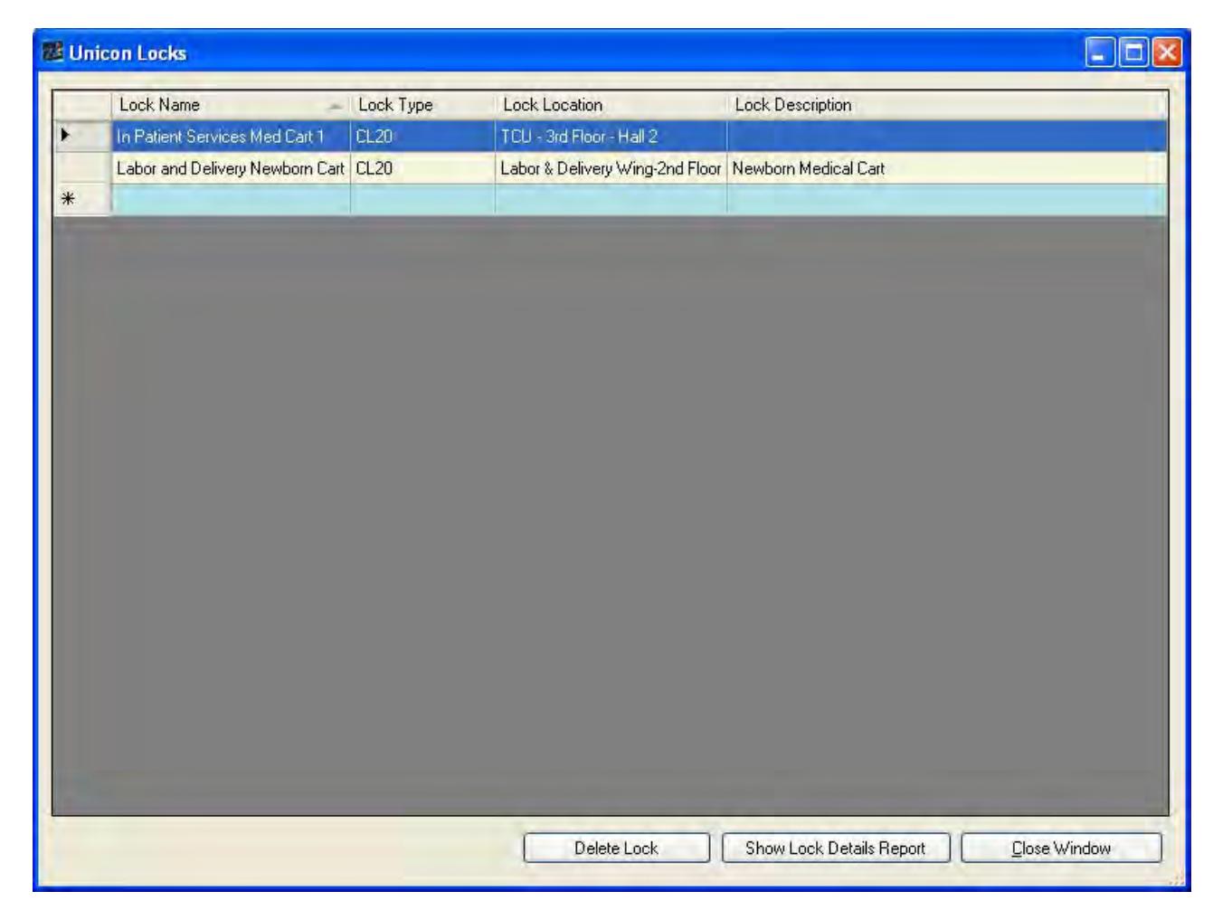Close the Unicon Locks window with X
This screenshot has width=1213, height=920.
(1166, 52)
